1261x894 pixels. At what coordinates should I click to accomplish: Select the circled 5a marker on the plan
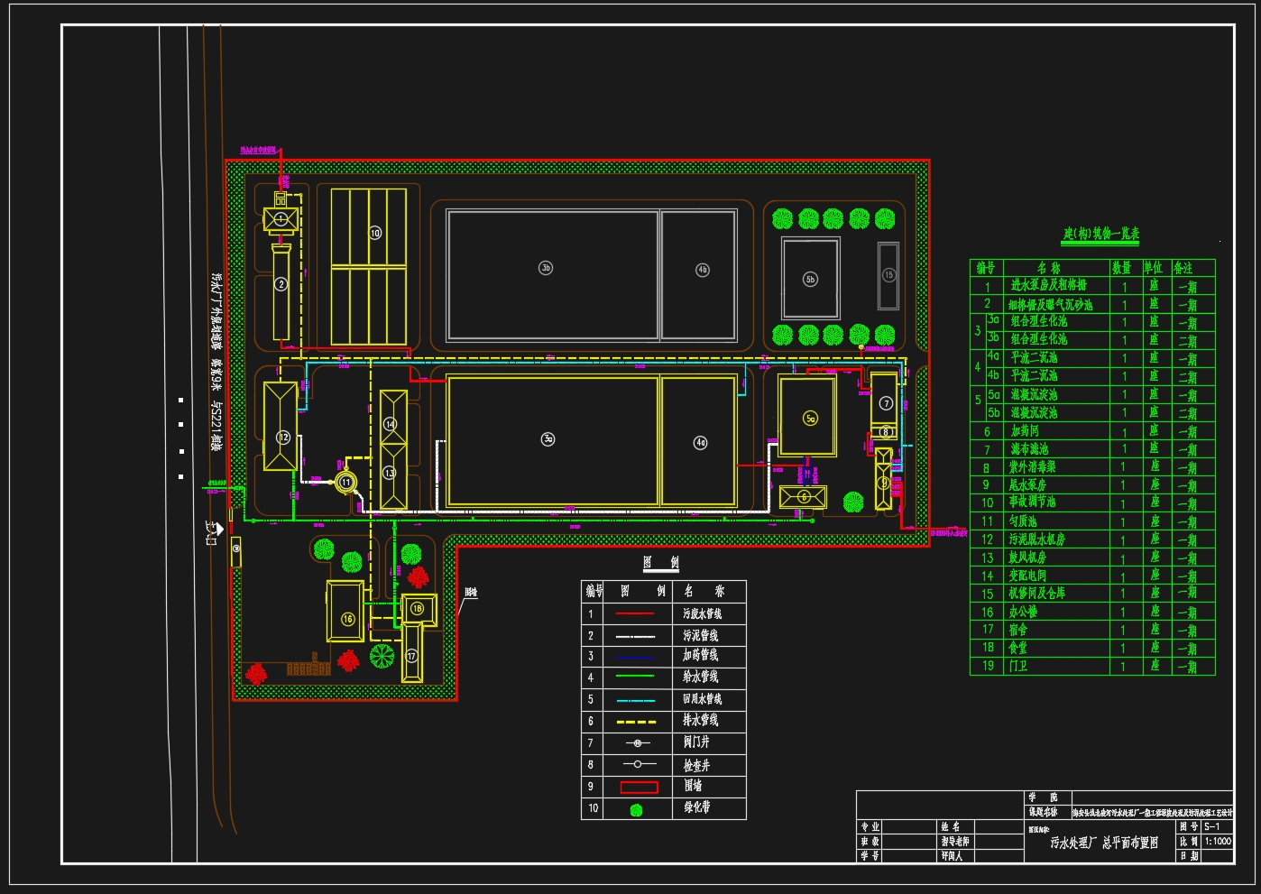[810, 419]
